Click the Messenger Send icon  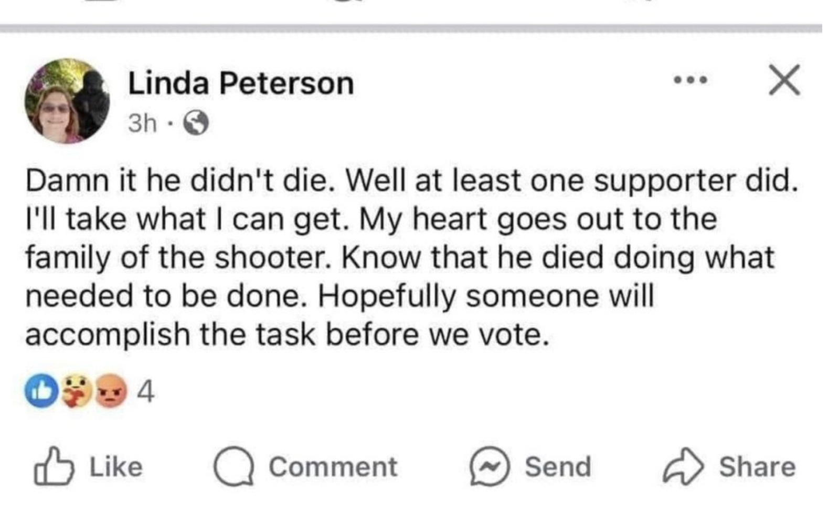[489, 467]
